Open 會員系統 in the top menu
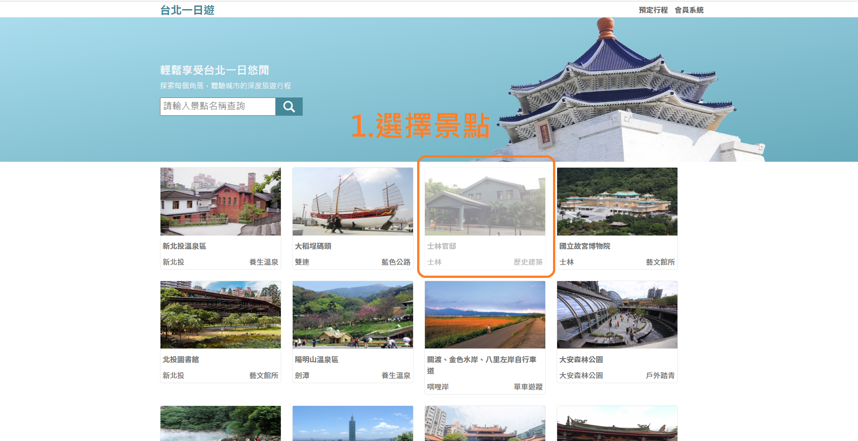 click(x=689, y=10)
